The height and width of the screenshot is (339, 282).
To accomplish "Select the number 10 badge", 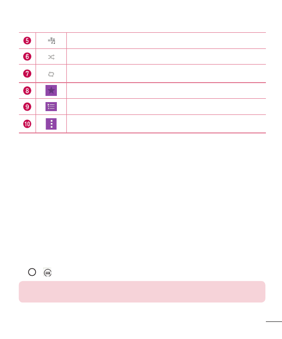I will click(x=27, y=124).
